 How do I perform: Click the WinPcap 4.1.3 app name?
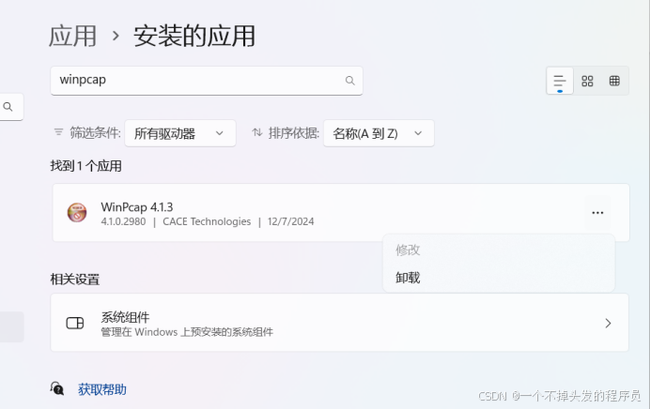click(137, 207)
